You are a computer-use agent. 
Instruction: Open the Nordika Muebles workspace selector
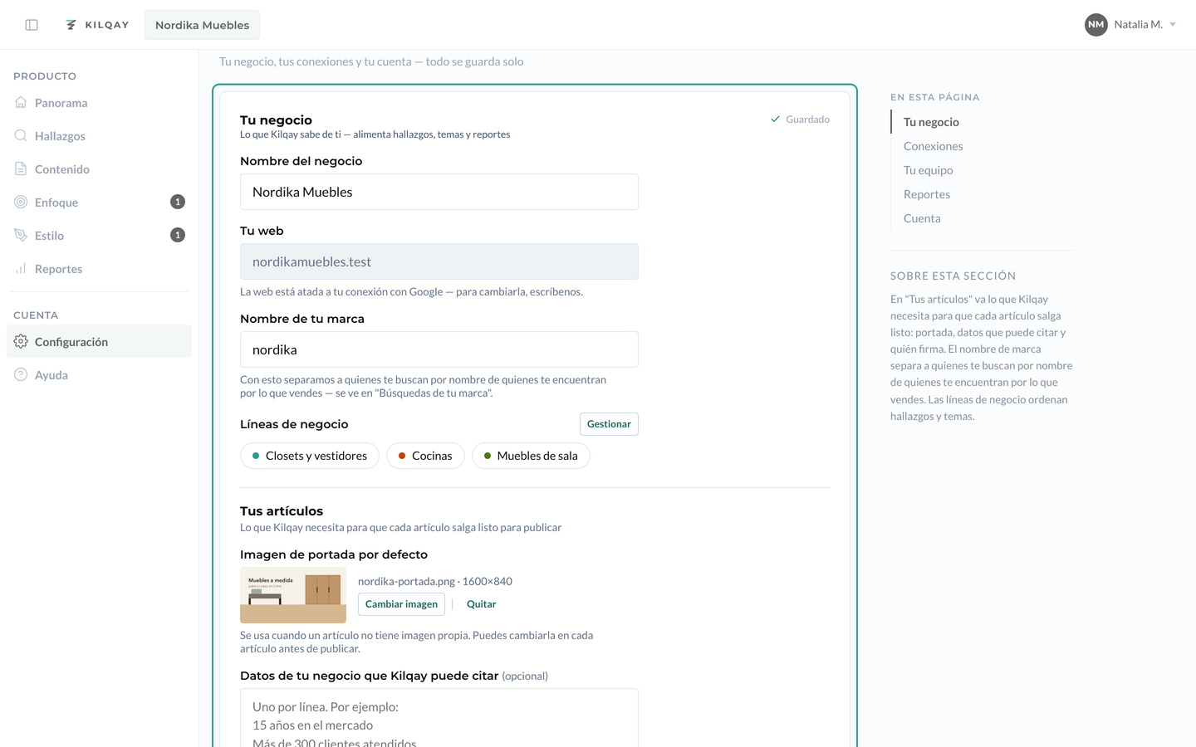pyautogui.click(x=202, y=25)
